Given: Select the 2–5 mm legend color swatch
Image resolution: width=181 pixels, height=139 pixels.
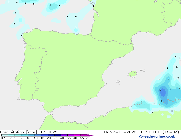Looking at the screenshot, I should coord(25,135).
